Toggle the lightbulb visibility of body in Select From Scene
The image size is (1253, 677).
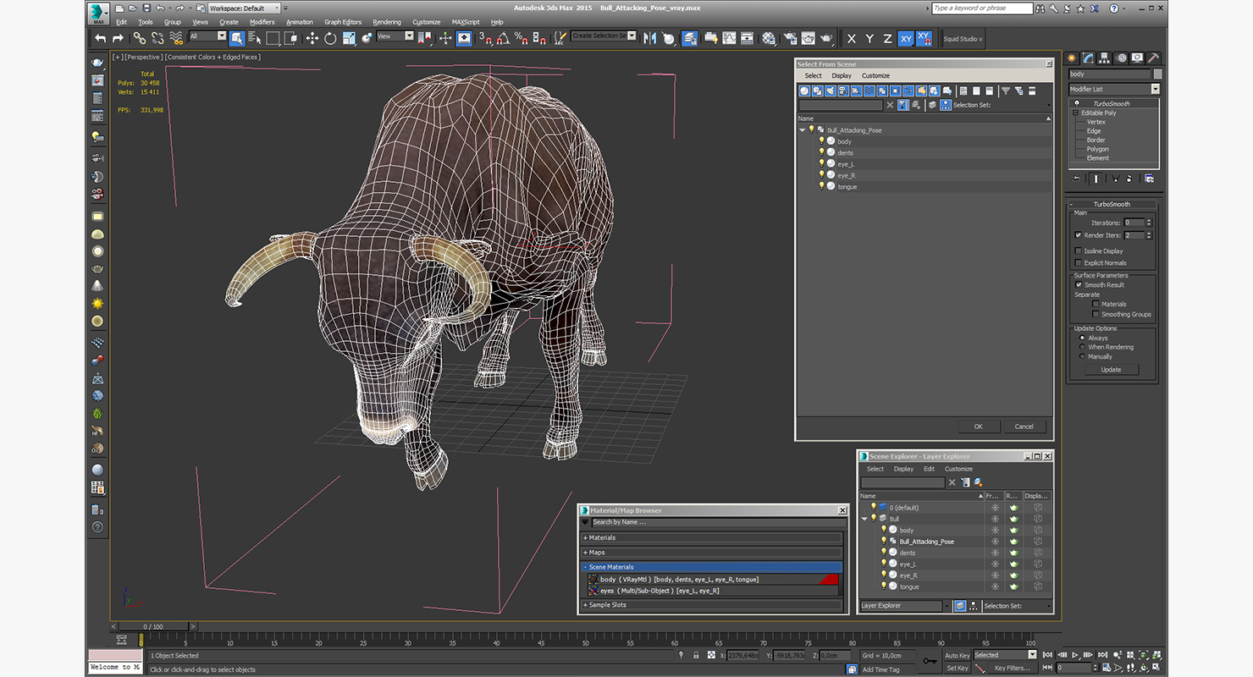(821, 141)
